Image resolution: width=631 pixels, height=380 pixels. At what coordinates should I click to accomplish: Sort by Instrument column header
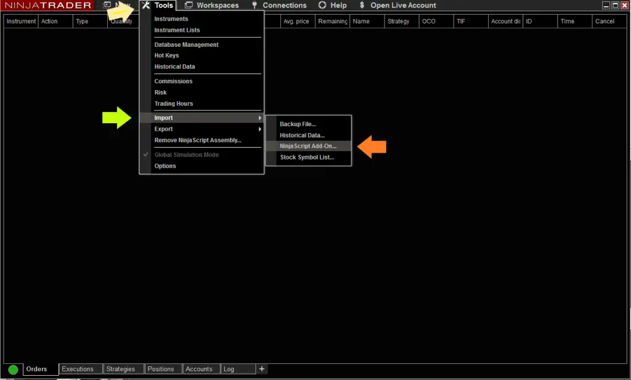(21, 22)
